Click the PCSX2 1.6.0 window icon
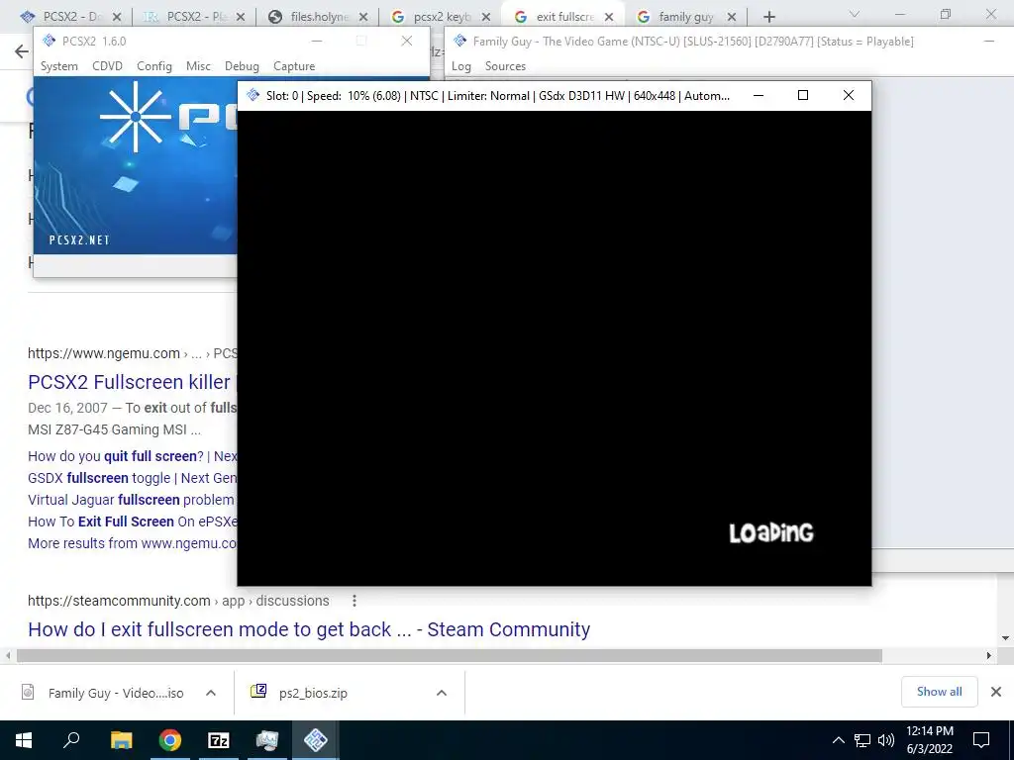The height and width of the screenshot is (760, 1014). click(49, 41)
